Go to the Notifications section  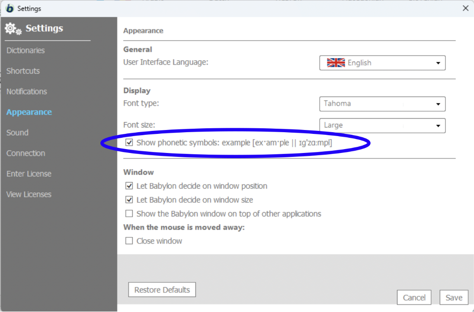[27, 91]
